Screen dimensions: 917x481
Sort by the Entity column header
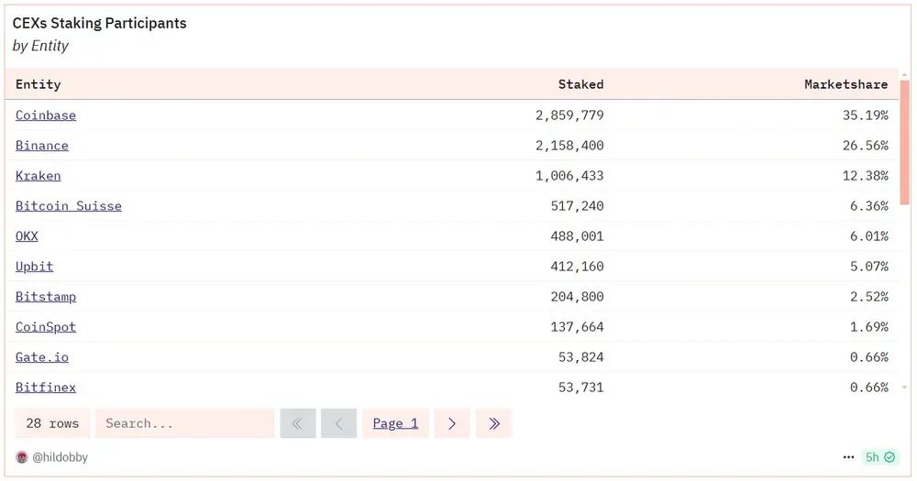click(x=39, y=84)
